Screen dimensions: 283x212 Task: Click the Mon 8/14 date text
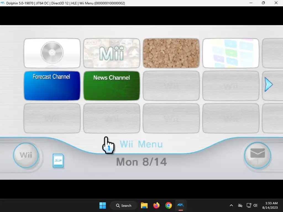(141, 162)
